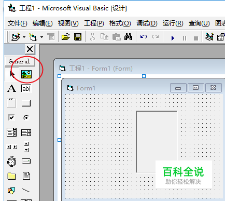Click the Undo arrow icon
Image resolution: width=225 pixels, height=201 pixels.
tap(144, 37)
